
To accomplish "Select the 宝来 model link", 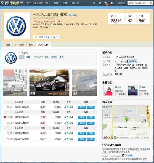I will pyautogui.click(x=47, y=57).
